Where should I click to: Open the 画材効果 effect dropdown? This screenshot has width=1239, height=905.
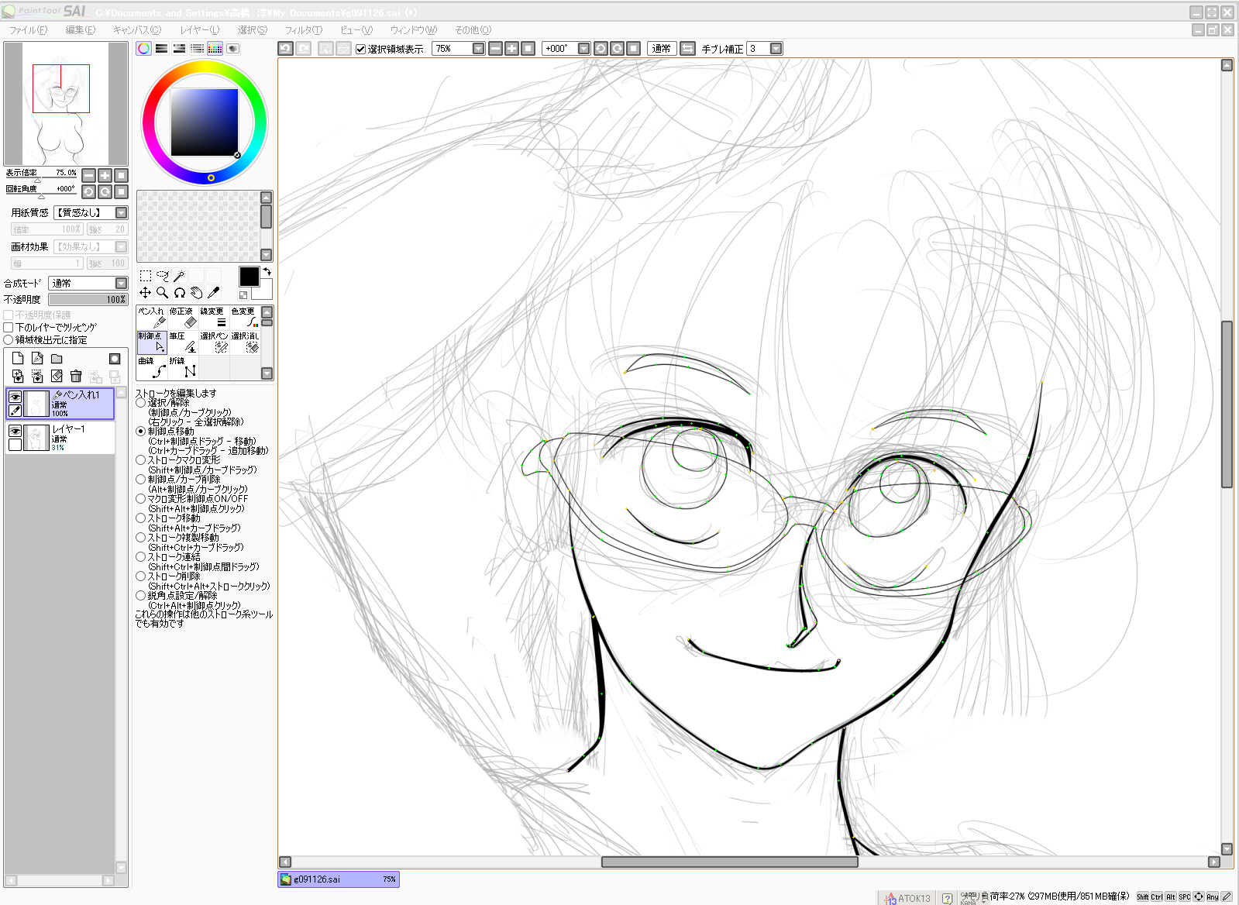(x=122, y=246)
